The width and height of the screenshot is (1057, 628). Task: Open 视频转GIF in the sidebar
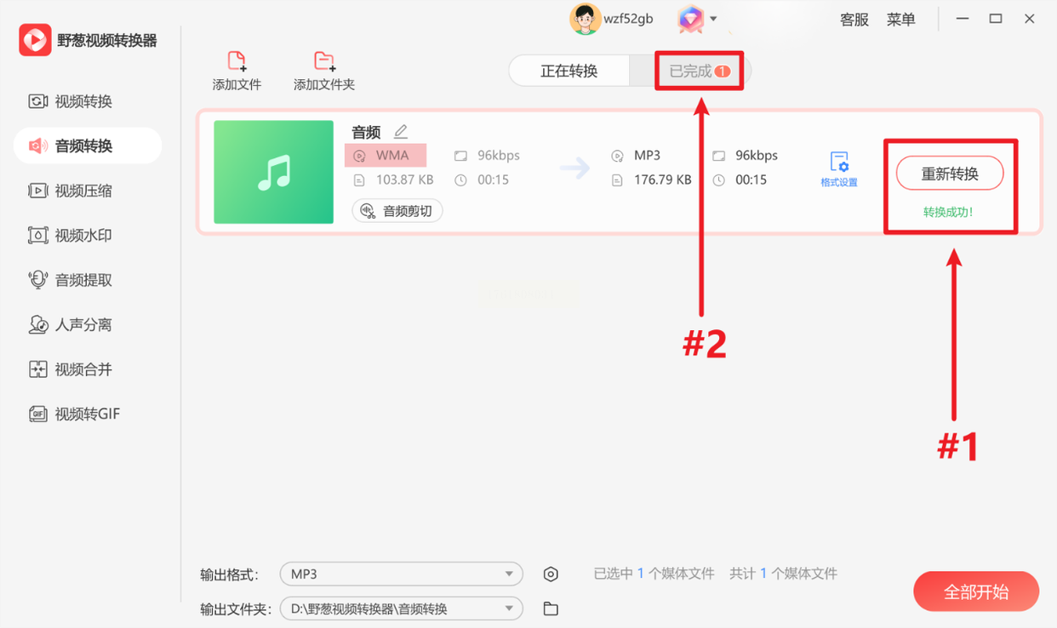point(74,414)
